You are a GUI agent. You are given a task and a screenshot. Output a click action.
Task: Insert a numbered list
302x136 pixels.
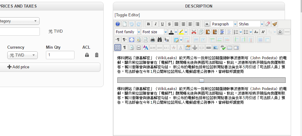[x=236, y=32]
